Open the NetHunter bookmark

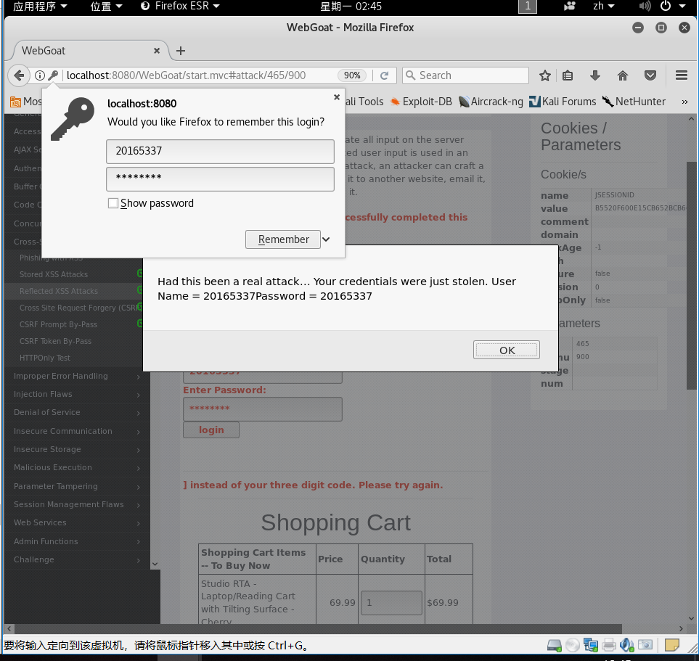click(634, 102)
